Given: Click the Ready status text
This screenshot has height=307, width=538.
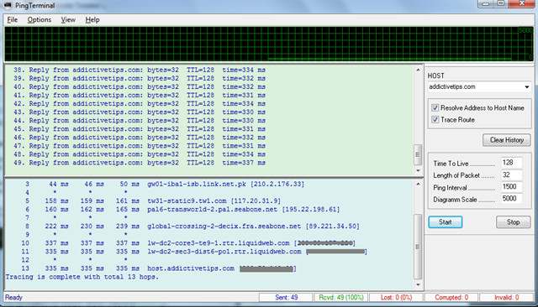Looking at the screenshot, I should 13,298.
